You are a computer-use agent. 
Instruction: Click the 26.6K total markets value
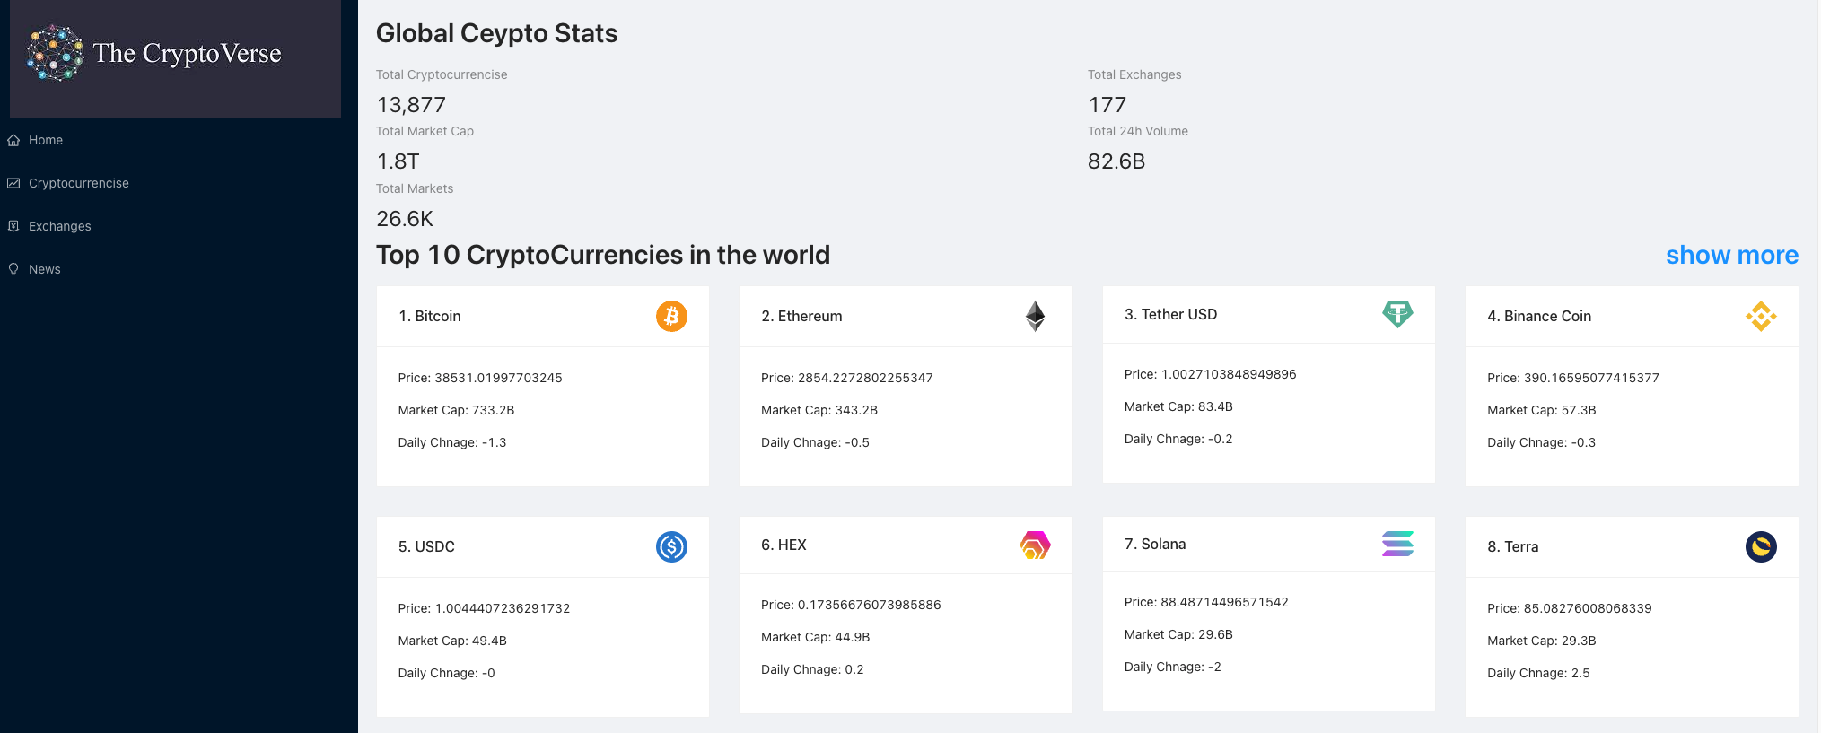click(405, 219)
